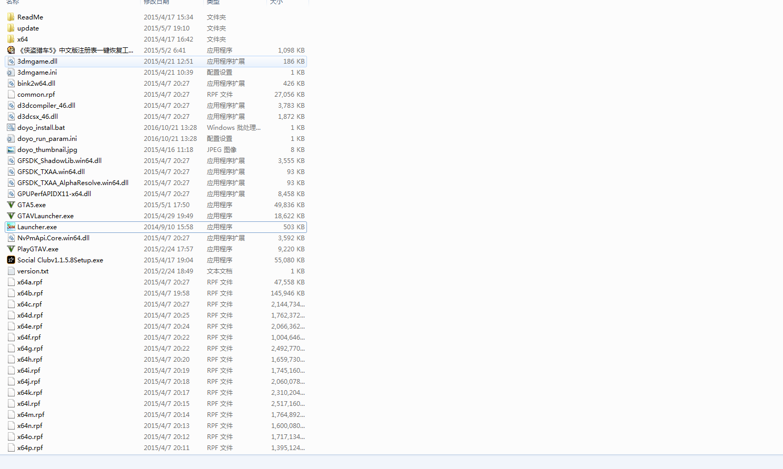Image resolution: width=783 pixels, height=469 pixels.
Task: Select the 3DM Launcher.exe icon
Action: pos(11,227)
